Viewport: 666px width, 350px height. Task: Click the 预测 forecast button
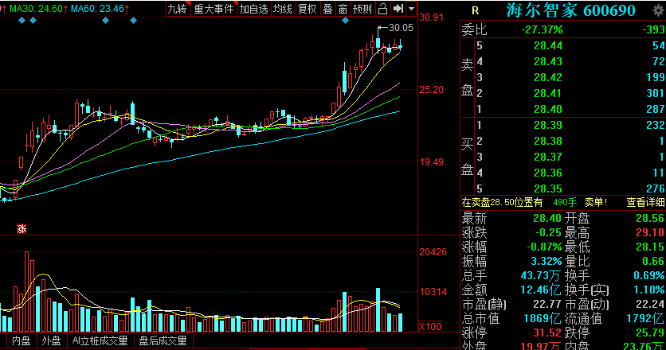pos(362,9)
